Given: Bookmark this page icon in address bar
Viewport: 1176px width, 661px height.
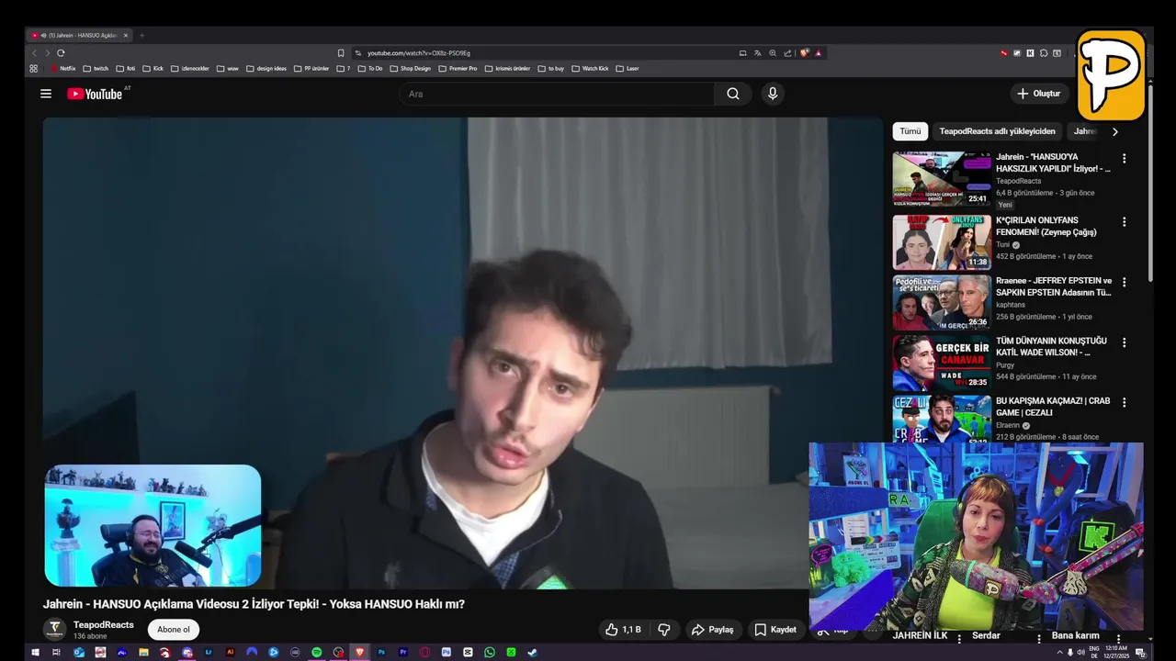Looking at the screenshot, I should (x=341, y=53).
